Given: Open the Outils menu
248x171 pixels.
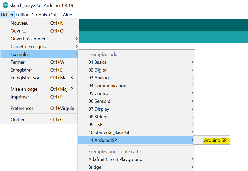Looking at the screenshot, I should point(55,15).
